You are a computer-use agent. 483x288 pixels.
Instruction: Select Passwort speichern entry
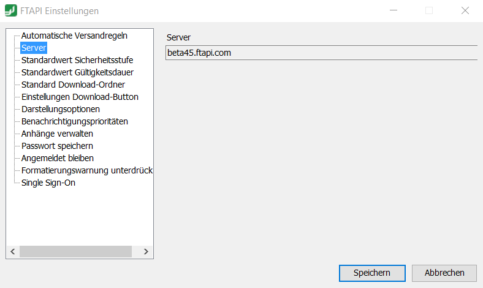tap(57, 146)
